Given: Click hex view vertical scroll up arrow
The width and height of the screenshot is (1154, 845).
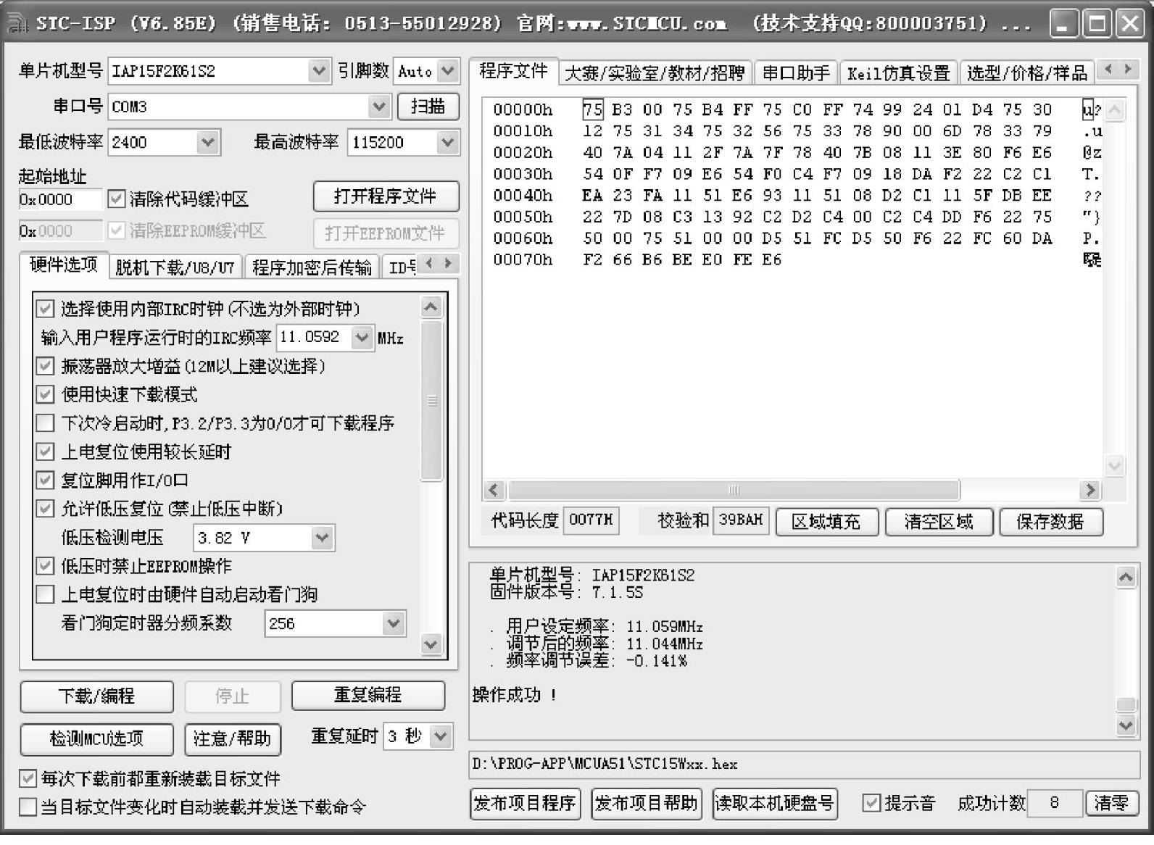Looking at the screenshot, I should tap(1115, 109).
